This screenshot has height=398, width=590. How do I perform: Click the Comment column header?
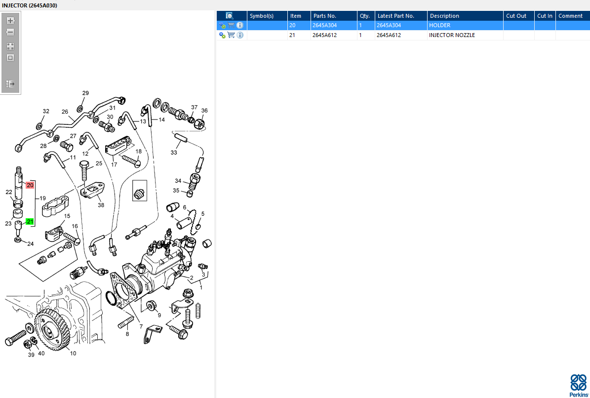point(573,16)
